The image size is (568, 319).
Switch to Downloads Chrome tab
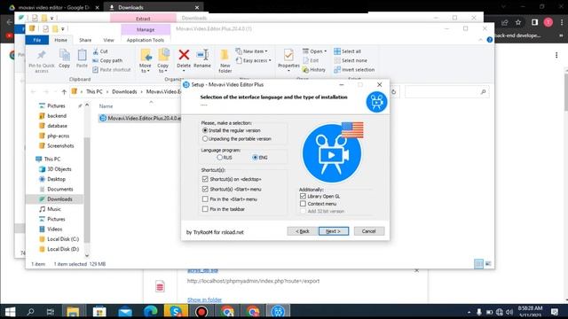tap(154, 7)
